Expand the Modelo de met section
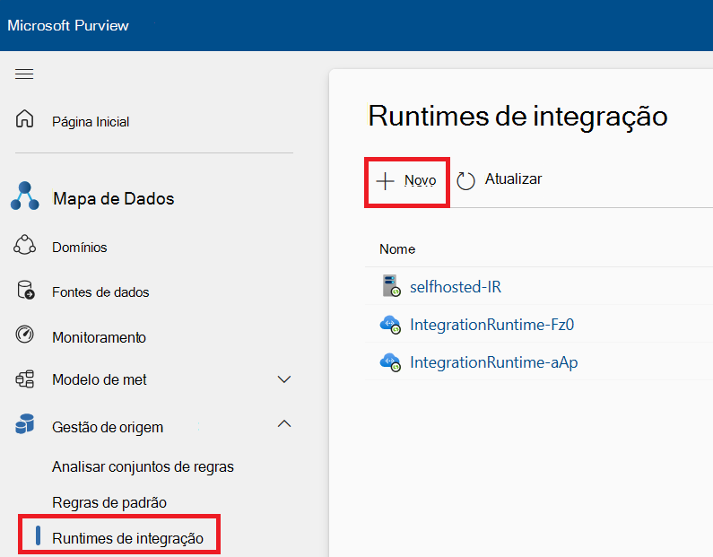Image resolution: width=713 pixels, height=557 pixels. 284,379
